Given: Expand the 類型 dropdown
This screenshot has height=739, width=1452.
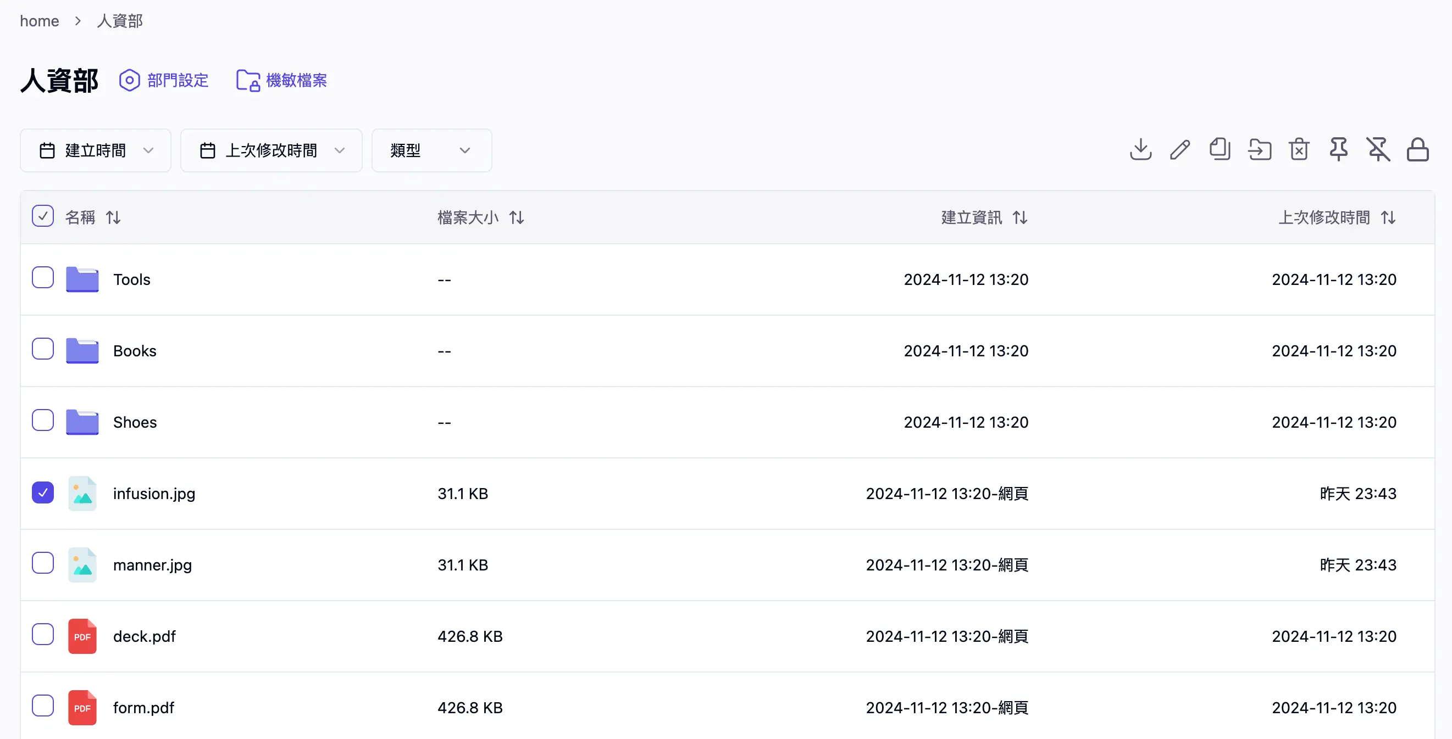Looking at the screenshot, I should 431,150.
